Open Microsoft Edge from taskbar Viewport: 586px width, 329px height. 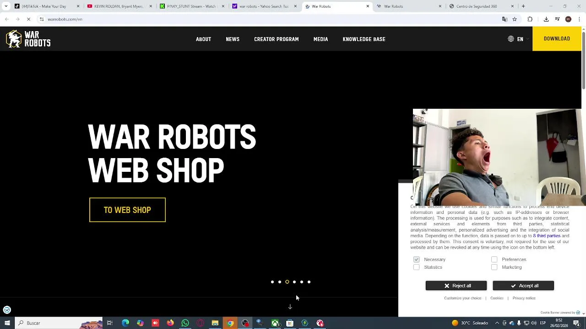[125, 323]
